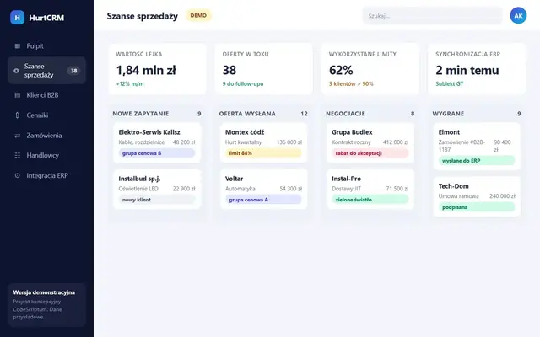Click the 412 000 zł amount
The image size is (540, 337).
pos(396,142)
